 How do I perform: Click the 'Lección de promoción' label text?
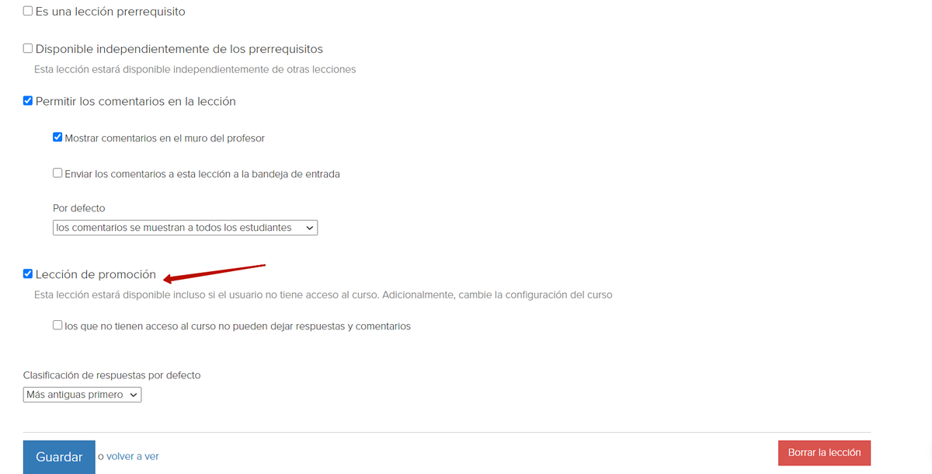[96, 274]
